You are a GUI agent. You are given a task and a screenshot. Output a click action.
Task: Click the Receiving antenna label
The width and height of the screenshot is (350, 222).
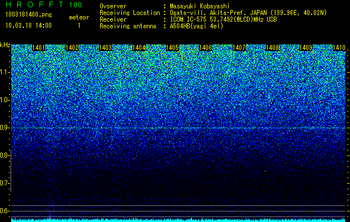pos(128,26)
